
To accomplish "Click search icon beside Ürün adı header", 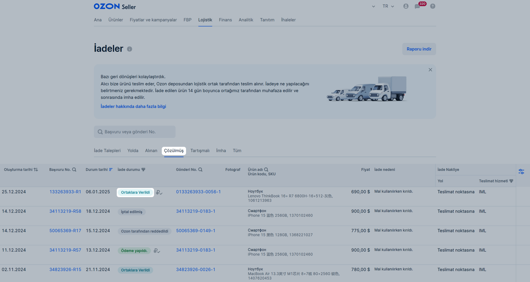I will 266,169.
